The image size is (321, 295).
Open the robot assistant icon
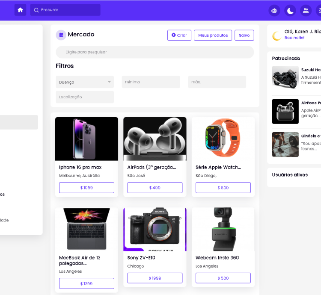tap(274, 11)
